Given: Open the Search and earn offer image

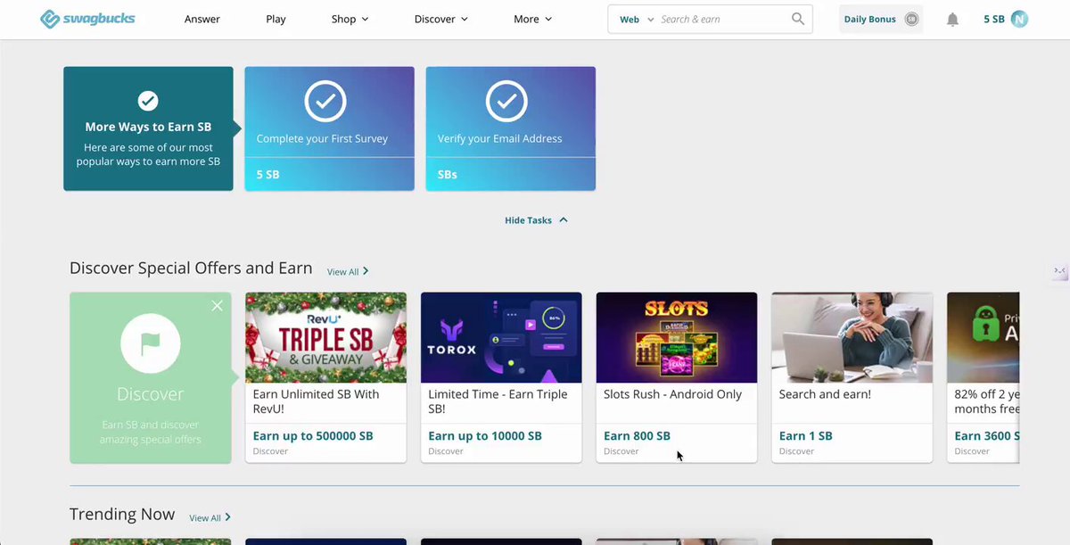Looking at the screenshot, I should [852, 337].
